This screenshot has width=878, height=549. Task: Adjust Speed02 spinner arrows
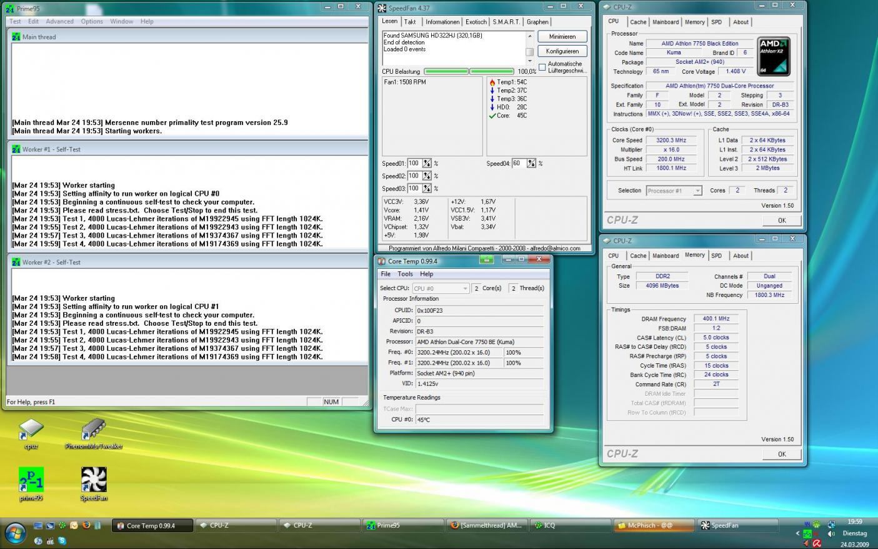427,176
